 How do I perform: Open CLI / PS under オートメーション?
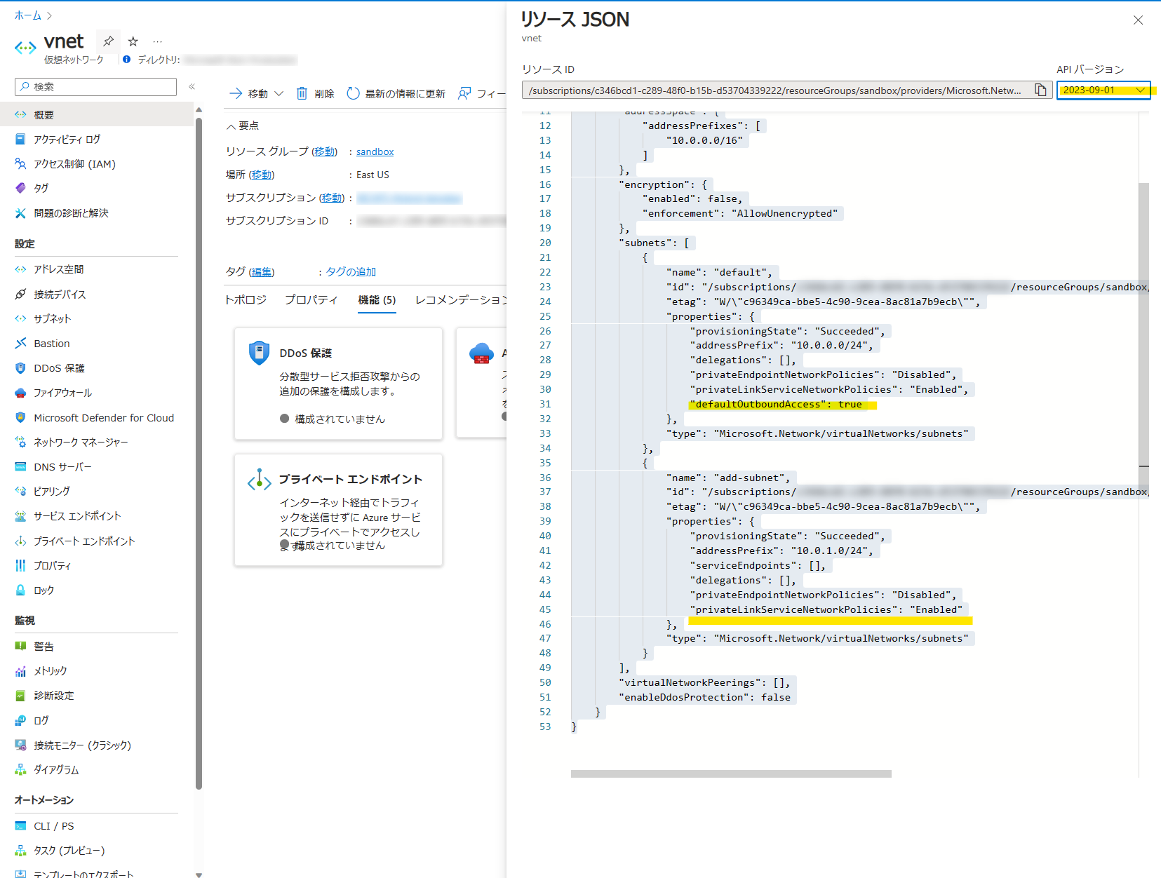click(x=54, y=825)
